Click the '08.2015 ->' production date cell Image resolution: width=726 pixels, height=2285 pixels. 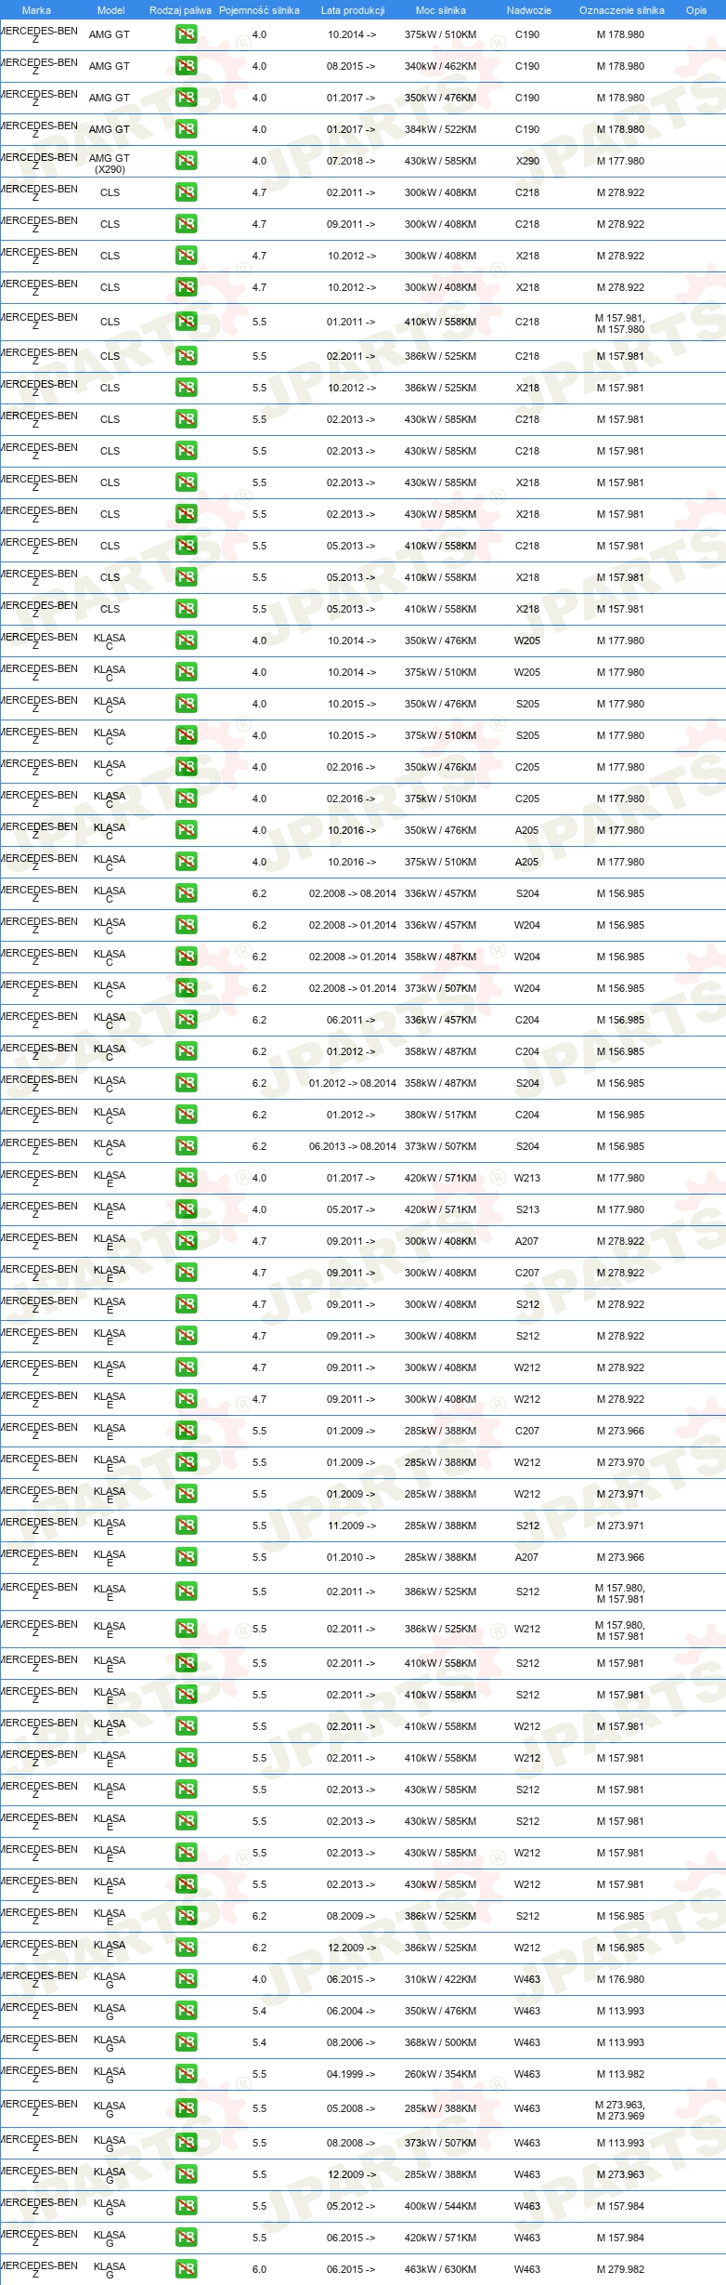tap(351, 66)
